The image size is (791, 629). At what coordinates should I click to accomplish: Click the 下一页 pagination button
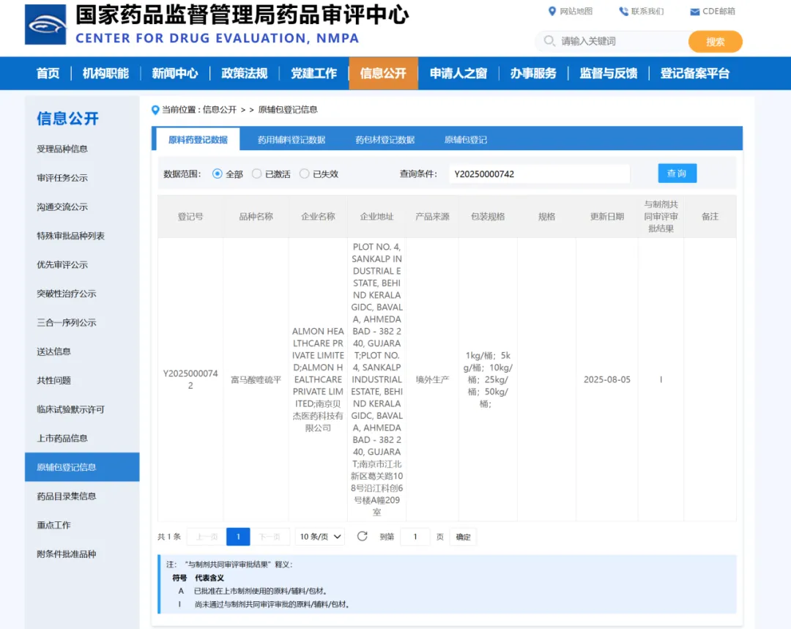click(270, 537)
